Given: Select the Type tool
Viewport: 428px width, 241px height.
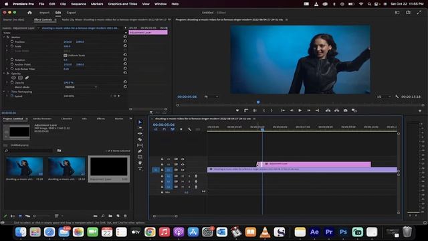Looking at the screenshot, I should click(x=140, y=169).
